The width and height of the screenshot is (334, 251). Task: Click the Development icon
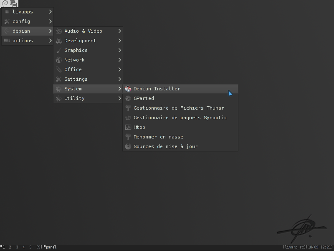coord(59,41)
